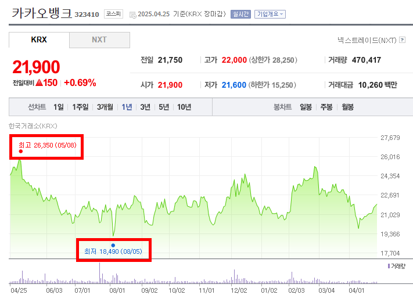Image resolution: width=413 pixels, height=302 pixels.
Task: Click the red high-point marker dot
Action: click(21, 151)
